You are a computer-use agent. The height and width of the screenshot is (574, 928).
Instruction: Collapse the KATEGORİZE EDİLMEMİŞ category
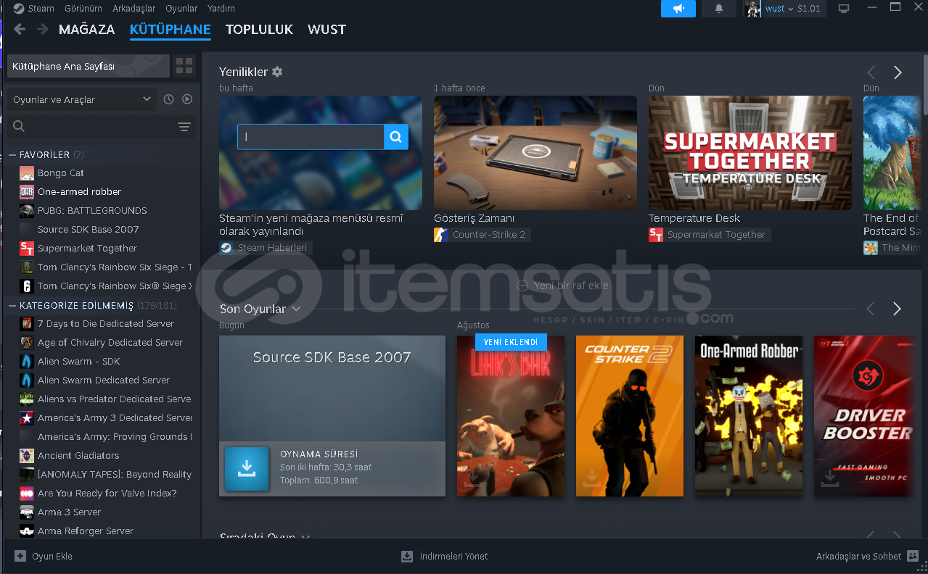(x=12, y=305)
